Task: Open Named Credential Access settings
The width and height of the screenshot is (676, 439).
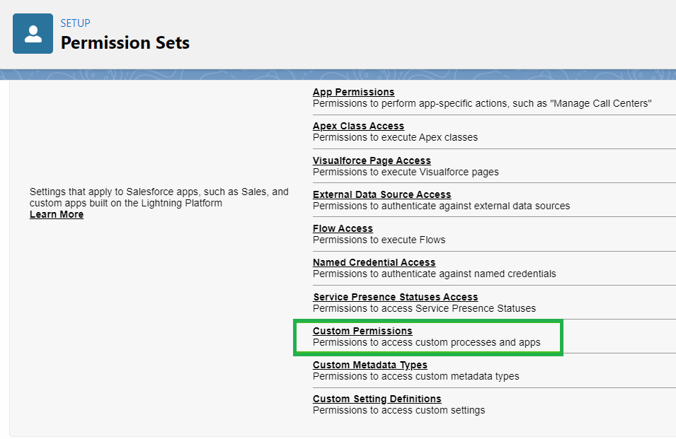Action: 374,262
